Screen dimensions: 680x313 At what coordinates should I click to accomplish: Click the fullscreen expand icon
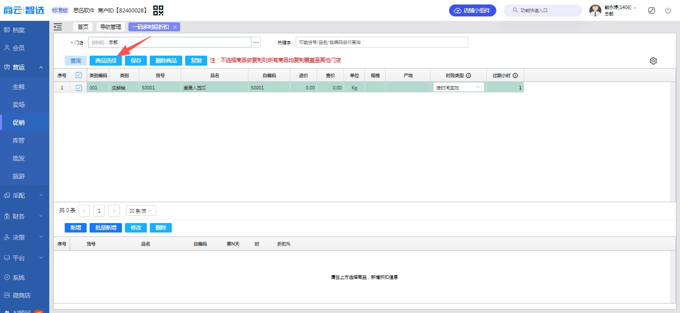point(652,10)
